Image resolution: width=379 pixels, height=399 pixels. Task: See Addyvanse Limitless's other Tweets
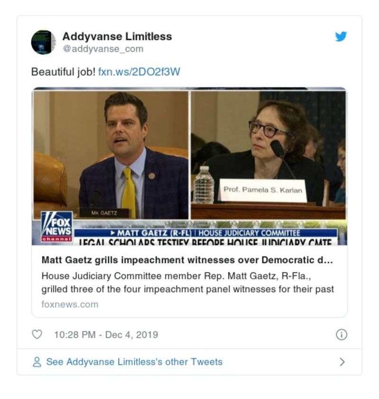134,362
